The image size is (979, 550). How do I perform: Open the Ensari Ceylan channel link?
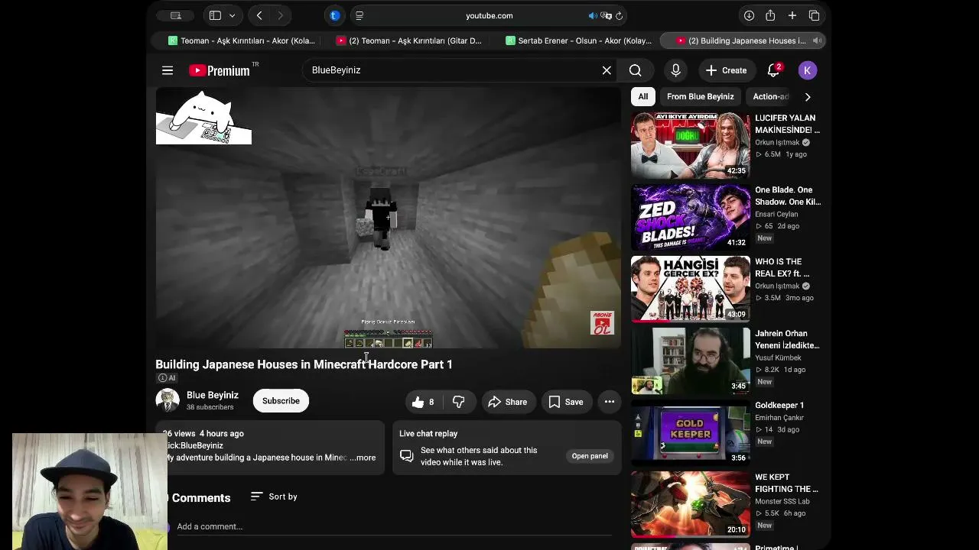(x=776, y=214)
